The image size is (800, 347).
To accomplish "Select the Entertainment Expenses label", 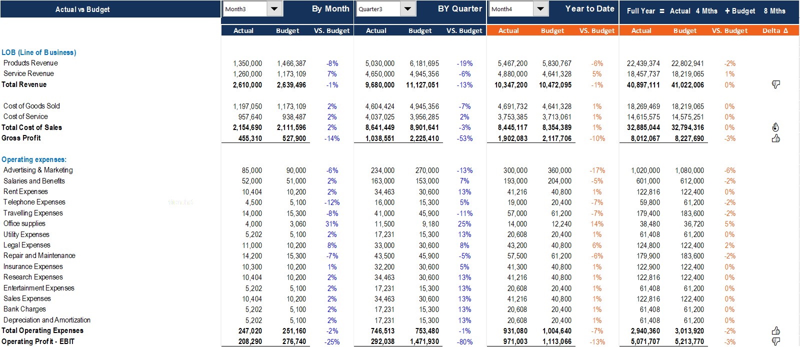I will click(39, 288).
